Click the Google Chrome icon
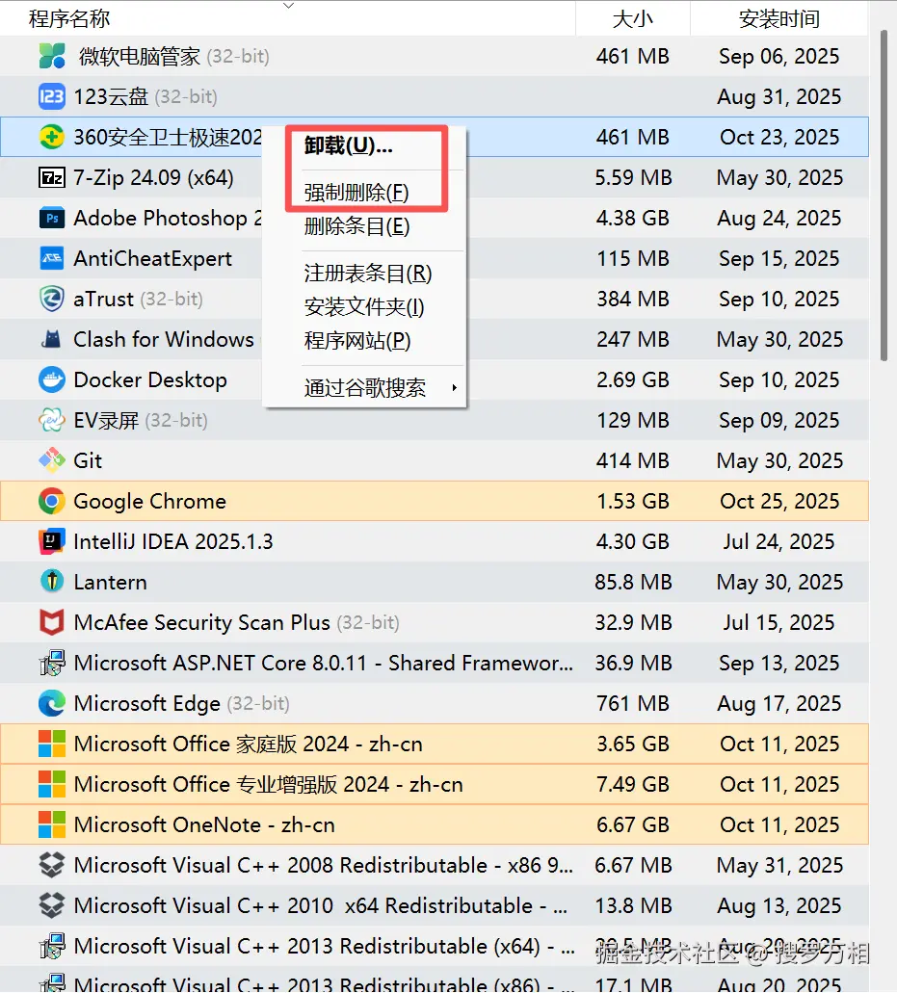Screen dimensions: 897x993 [51, 501]
